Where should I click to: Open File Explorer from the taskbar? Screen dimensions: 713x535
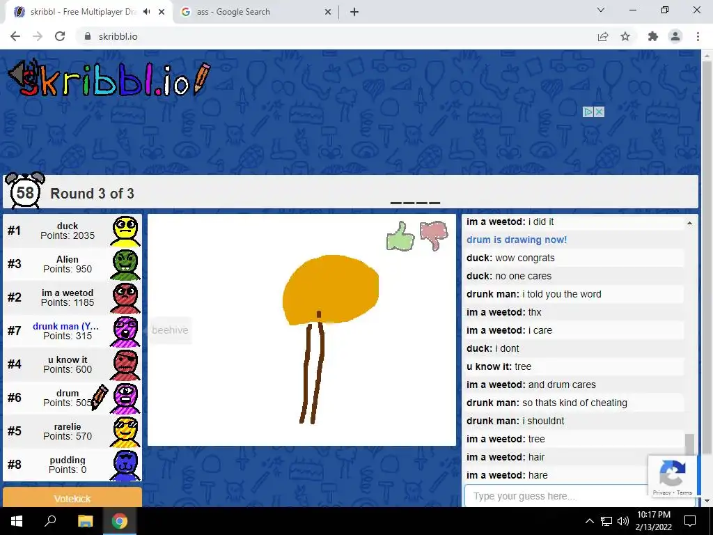[85, 521]
